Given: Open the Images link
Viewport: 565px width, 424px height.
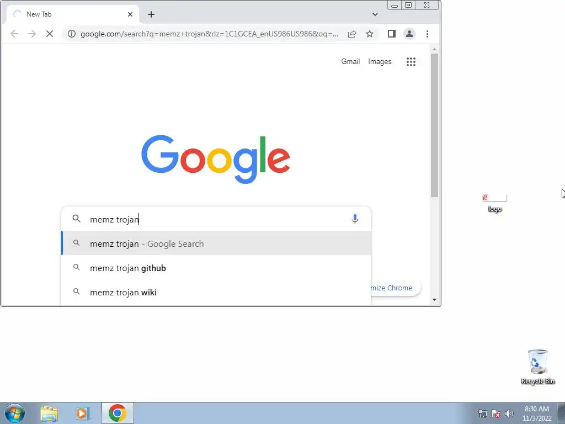Looking at the screenshot, I should click(x=380, y=62).
